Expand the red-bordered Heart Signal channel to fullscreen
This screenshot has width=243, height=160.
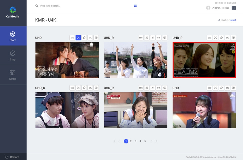[215, 38]
